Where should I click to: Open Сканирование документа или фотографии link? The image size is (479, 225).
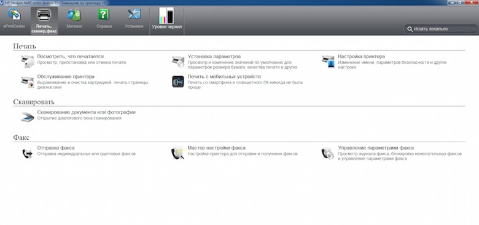(86, 112)
